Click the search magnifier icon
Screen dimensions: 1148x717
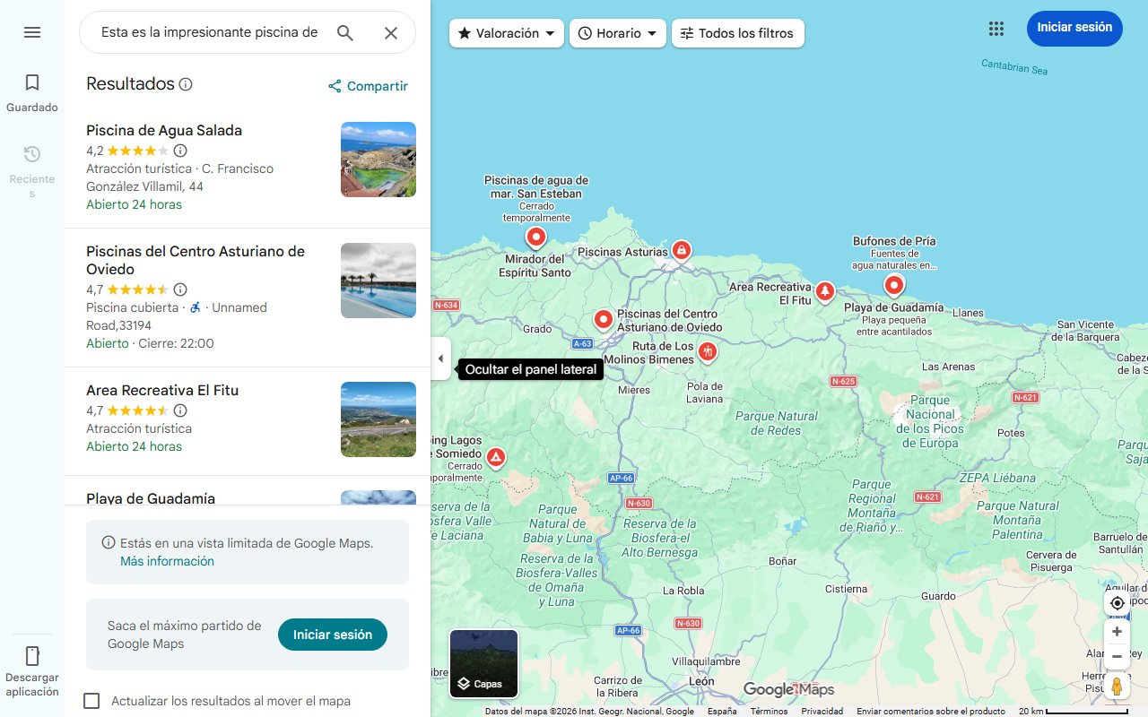pos(344,32)
